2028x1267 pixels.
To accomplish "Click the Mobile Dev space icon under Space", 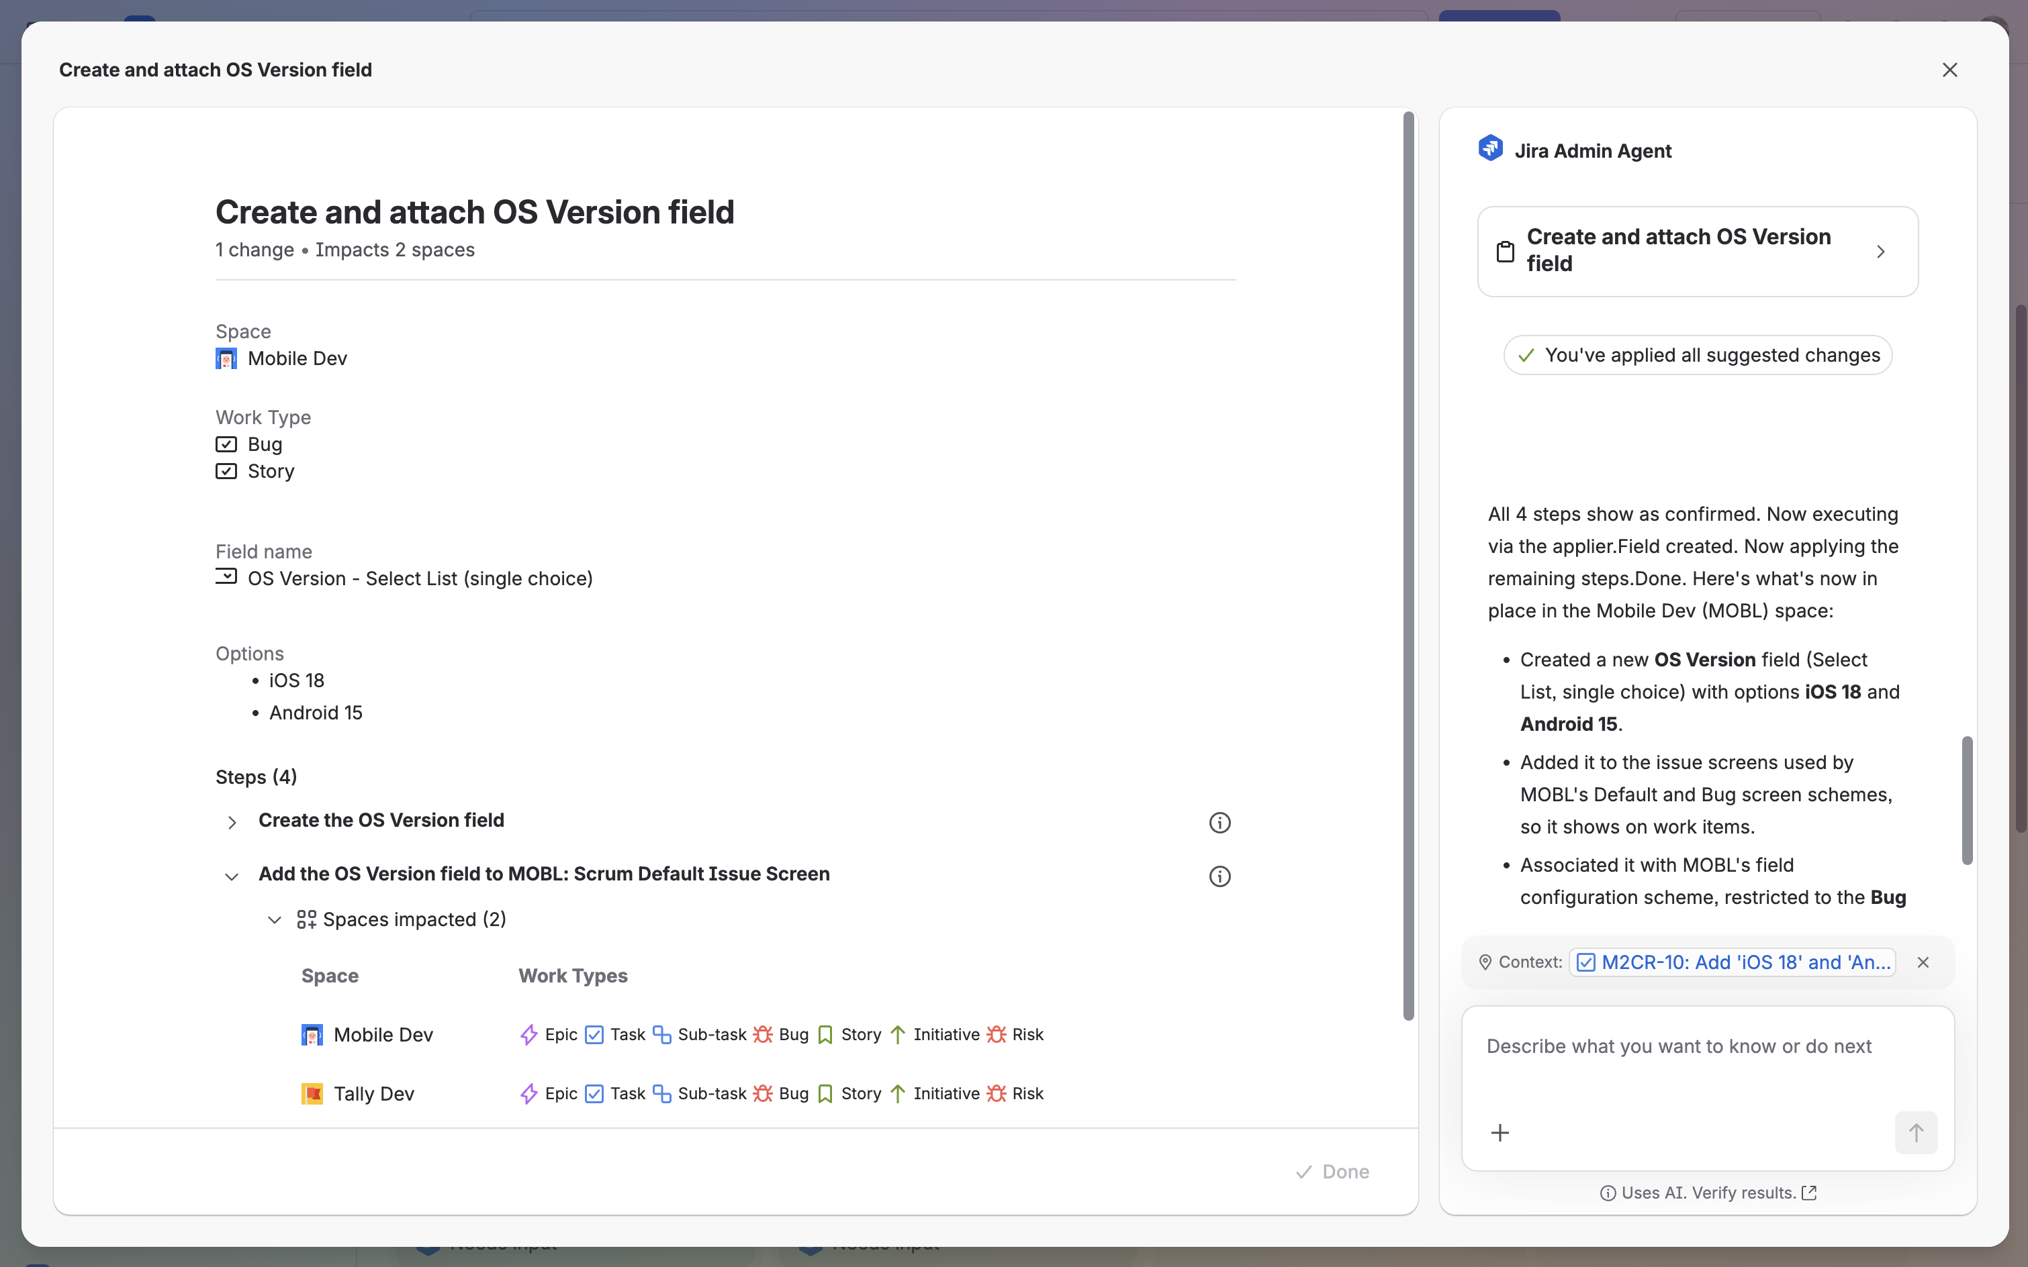I will [x=226, y=358].
